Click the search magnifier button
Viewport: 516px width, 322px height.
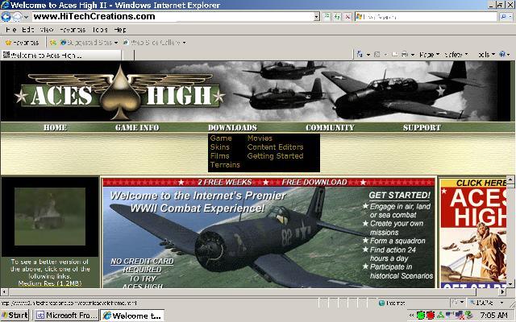(x=504, y=16)
